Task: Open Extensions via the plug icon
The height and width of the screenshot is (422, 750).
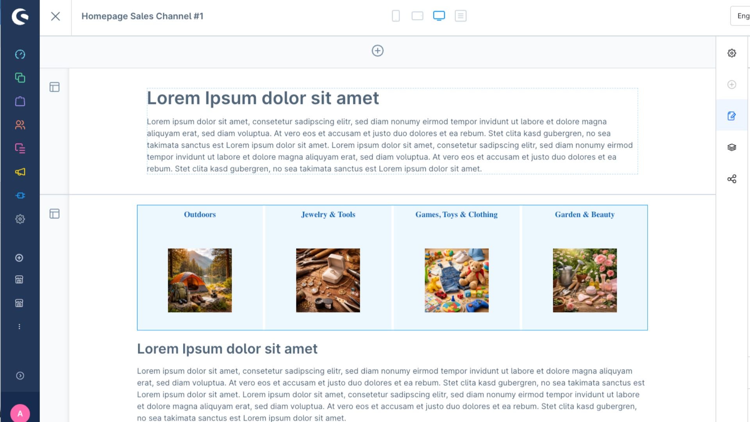Action: coord(20,195)
